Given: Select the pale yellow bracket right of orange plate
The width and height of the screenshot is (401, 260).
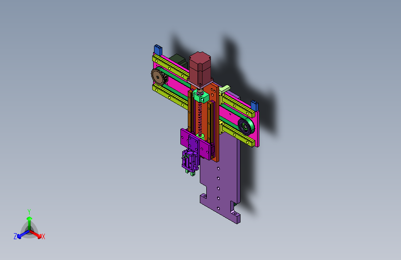Looking at the screenshot, I should point(224,89).
